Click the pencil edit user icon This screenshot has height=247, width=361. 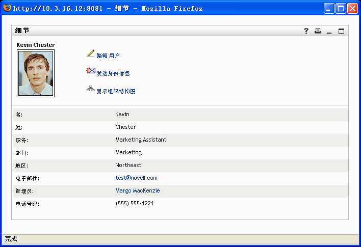pos(91,53)
